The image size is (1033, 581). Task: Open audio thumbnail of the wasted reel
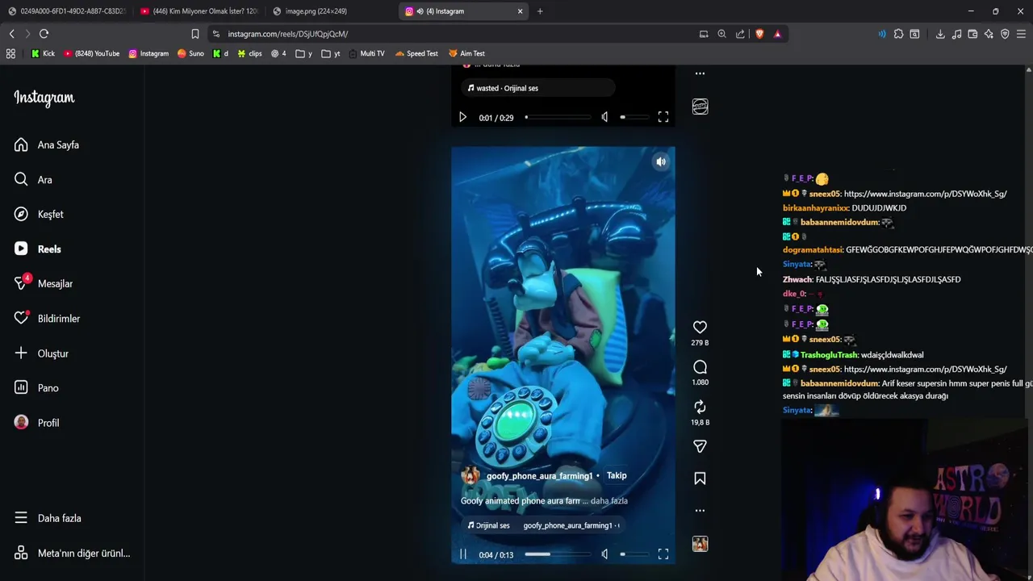click(700, 107)
